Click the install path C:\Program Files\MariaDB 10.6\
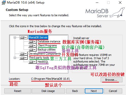 (50, 79)
